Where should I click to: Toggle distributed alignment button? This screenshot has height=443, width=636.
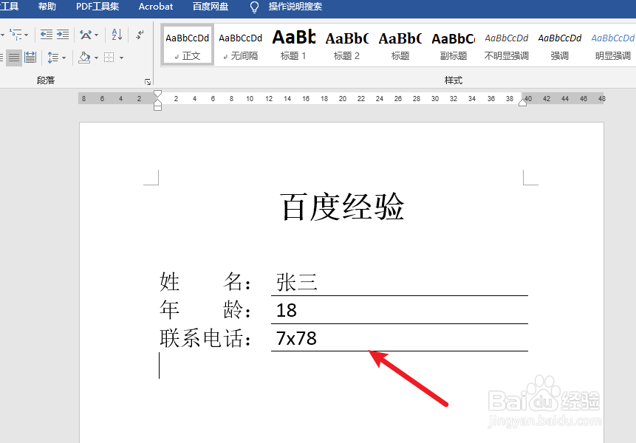[x=30, y=58]
